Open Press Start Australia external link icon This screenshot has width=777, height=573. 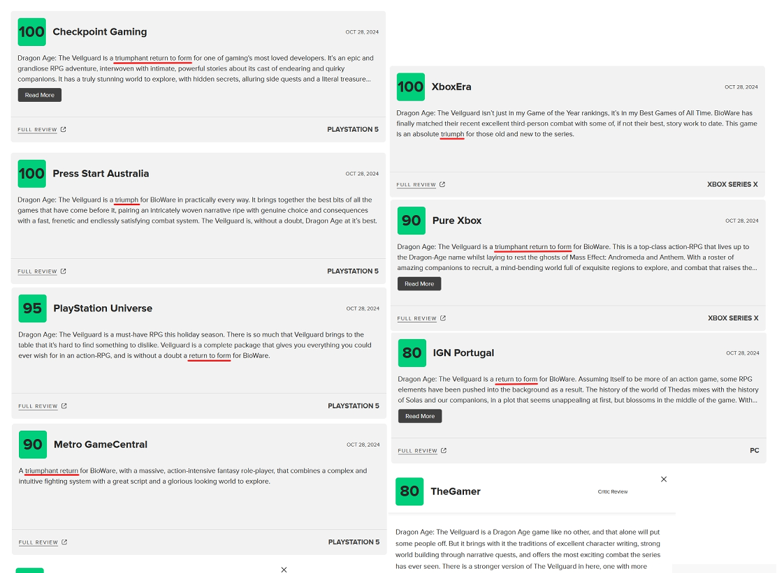tap(64, 271)
